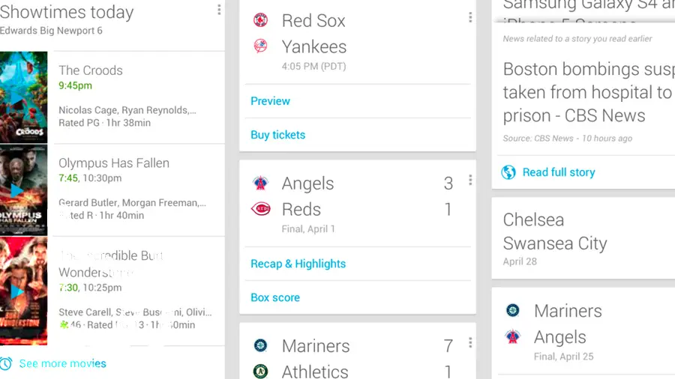Open overflow menu on Angels Reds card
This screenshot has width=675, height=379.
[470, 180]
